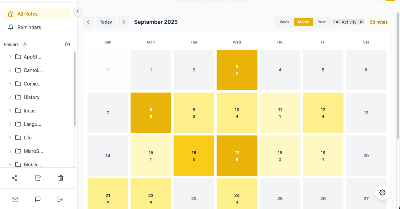Open the archive box icon

[x=38, y=178]
